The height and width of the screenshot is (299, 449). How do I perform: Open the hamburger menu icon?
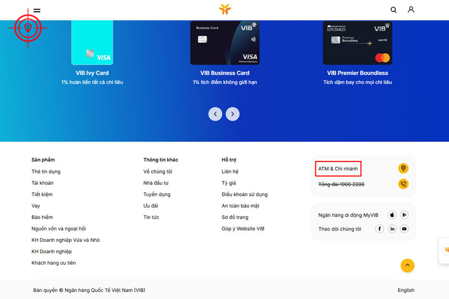37,11
